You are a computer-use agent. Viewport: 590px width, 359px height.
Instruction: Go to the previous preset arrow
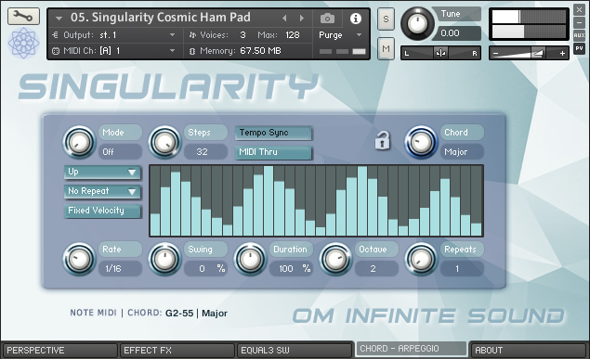pos(284,18)
